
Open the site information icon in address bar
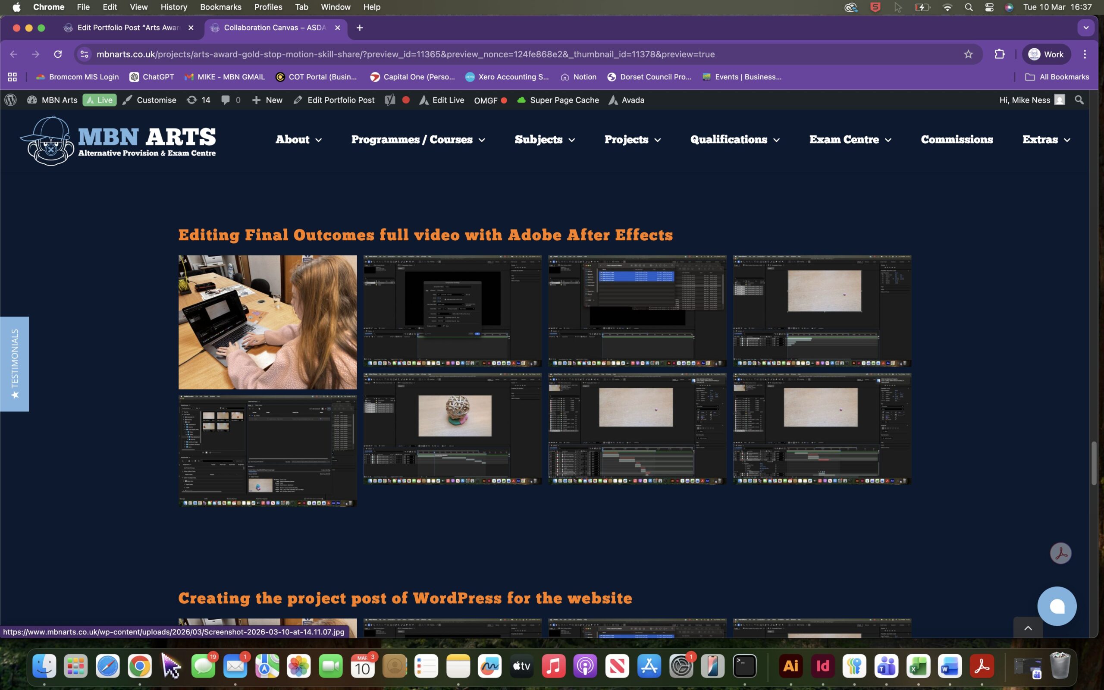(x=84, y=54)
